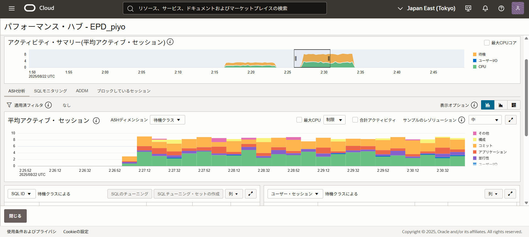Switch to treemap tile view
Image resolution: width=529 pixels, height=237 pixels.
[x=514, y=105]
